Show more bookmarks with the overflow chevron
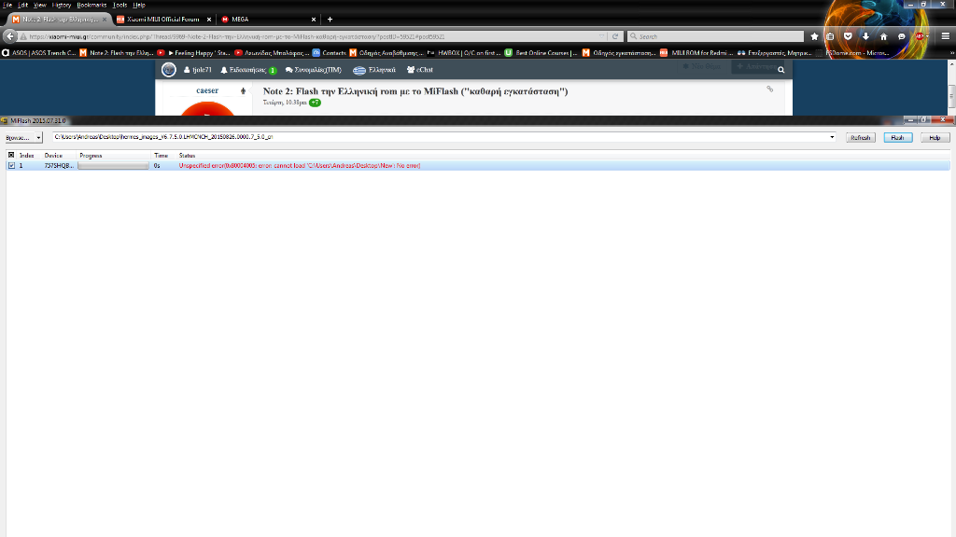The image size is (956, 537). click(951, 53)
